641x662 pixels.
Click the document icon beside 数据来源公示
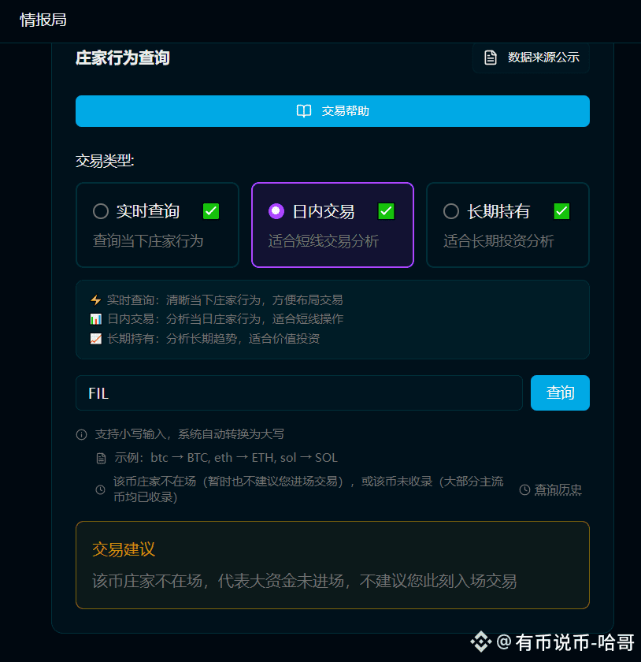click(491, 58)
